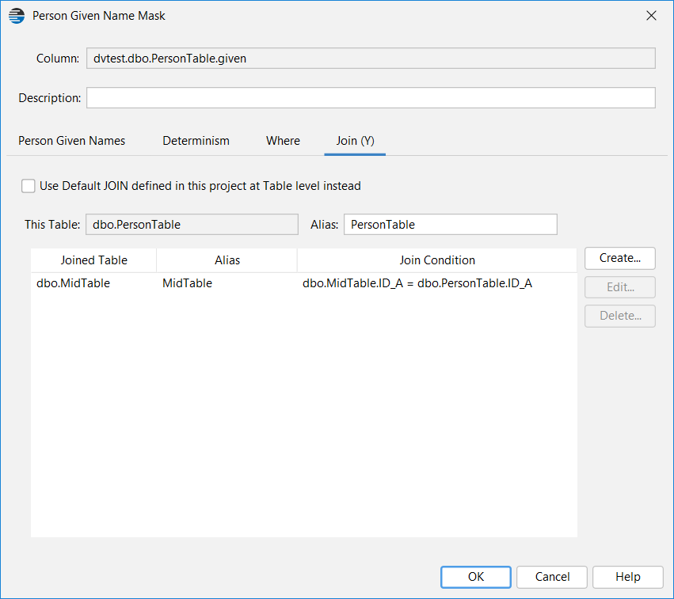Screen dimensions: 674x599
Task: Select the MidTable alias cell
Action: pos(227,283)
